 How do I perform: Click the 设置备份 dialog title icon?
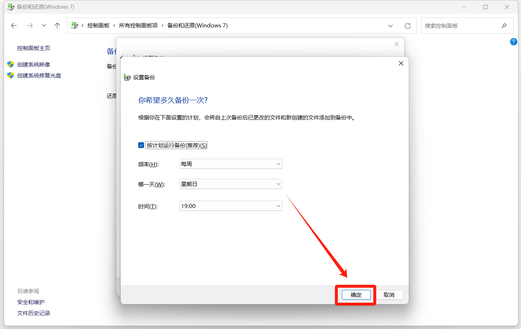click(x=127, y=77)
